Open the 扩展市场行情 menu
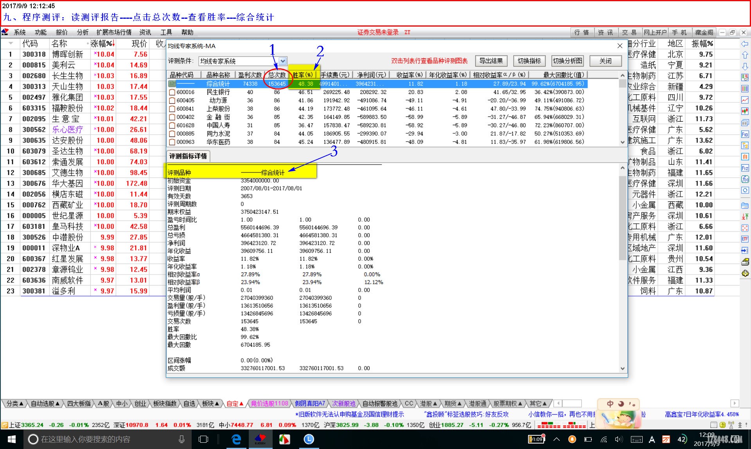 click(114, 32)
